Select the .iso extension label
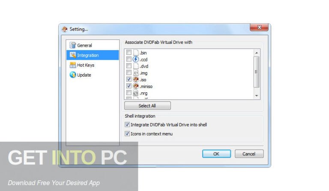 coord(143,80)
